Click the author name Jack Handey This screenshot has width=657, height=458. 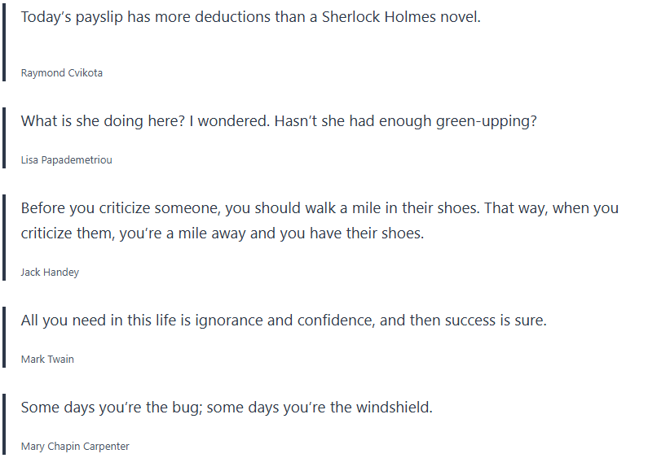click(x=50, y=273)
